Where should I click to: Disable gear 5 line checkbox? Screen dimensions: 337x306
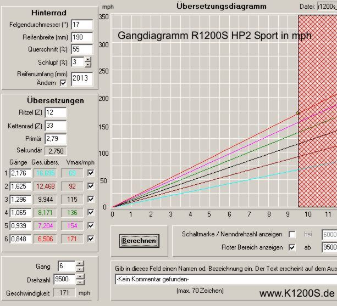coord(91,225)
